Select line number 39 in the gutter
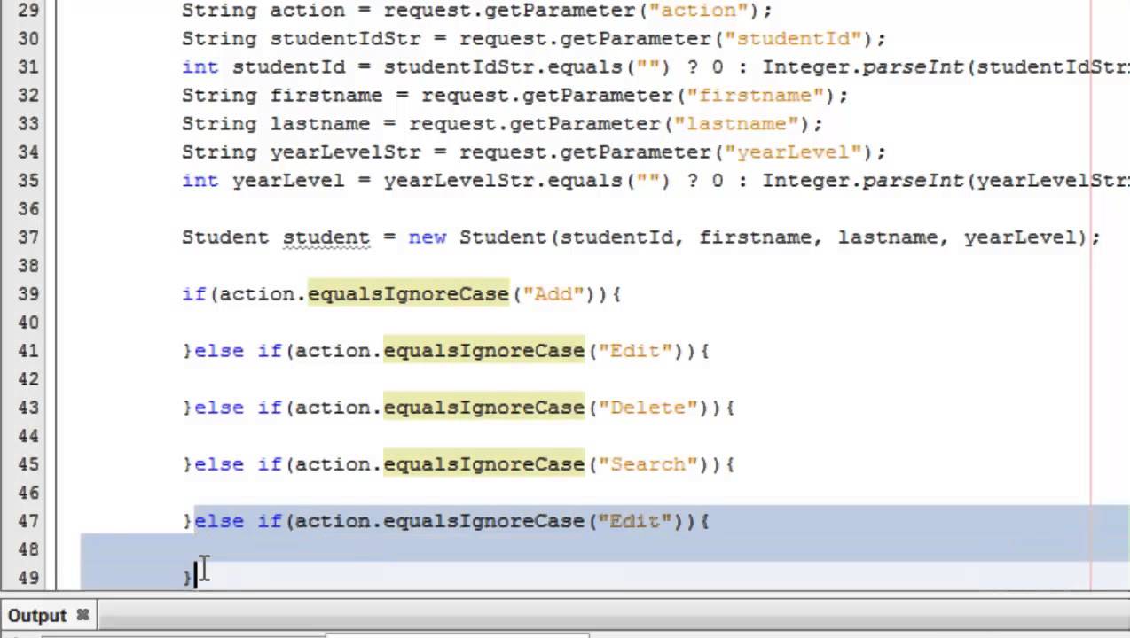Image resolution: width=1130 pixels, height=638 pixels. [x=27, y=294]
